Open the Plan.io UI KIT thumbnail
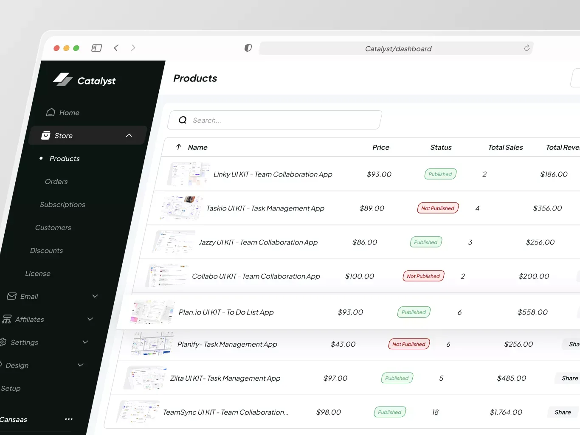The image size is (580, 435). 153,312
